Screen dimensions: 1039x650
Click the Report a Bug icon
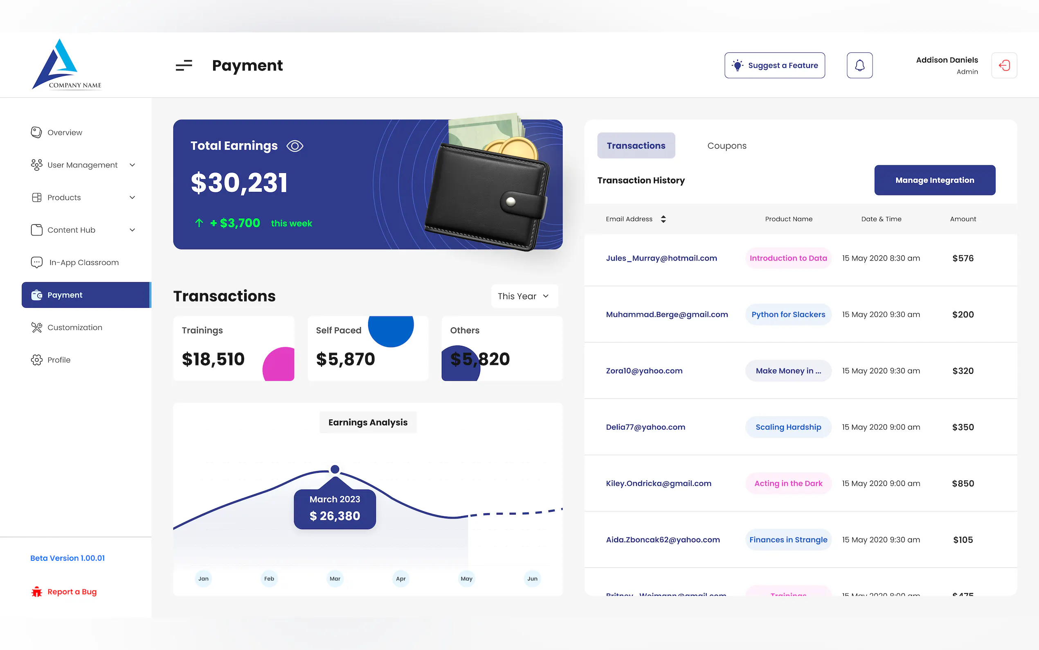click(36, 592)
